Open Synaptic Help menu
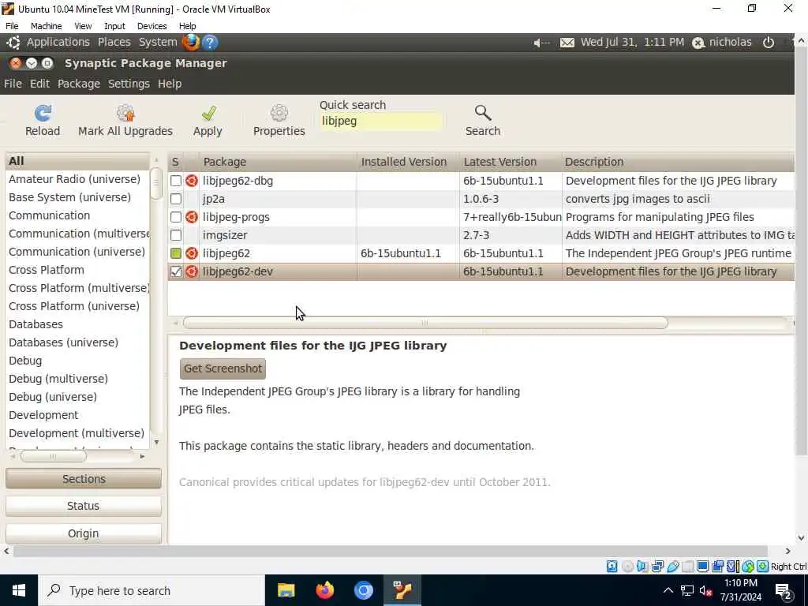The height and width of the screenshot is (606, 808). (x=170, y=84)
